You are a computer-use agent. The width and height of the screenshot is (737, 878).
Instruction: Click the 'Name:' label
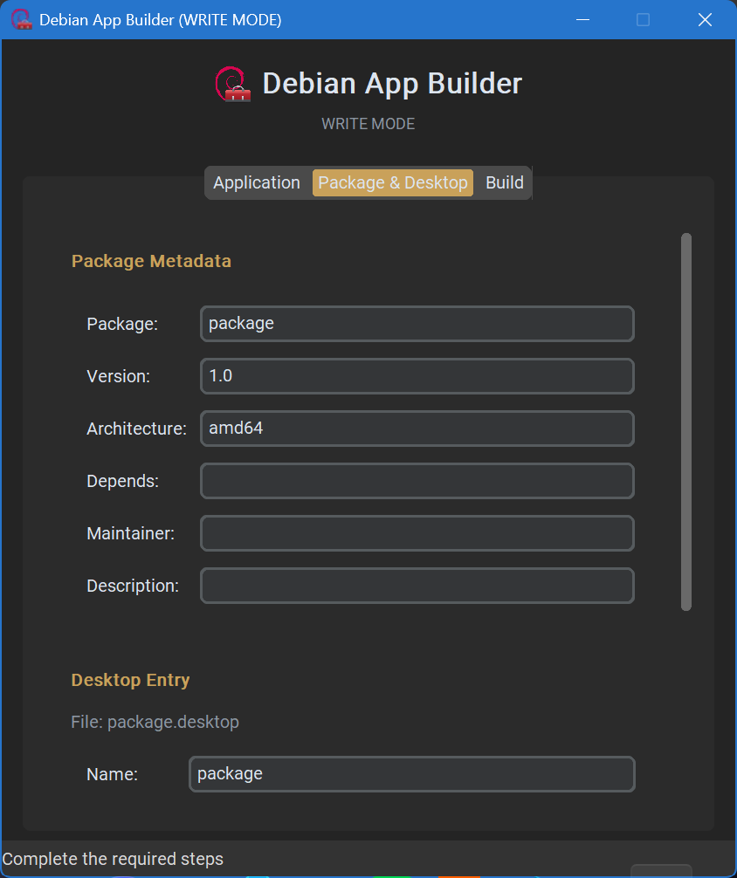click(112, 774)
